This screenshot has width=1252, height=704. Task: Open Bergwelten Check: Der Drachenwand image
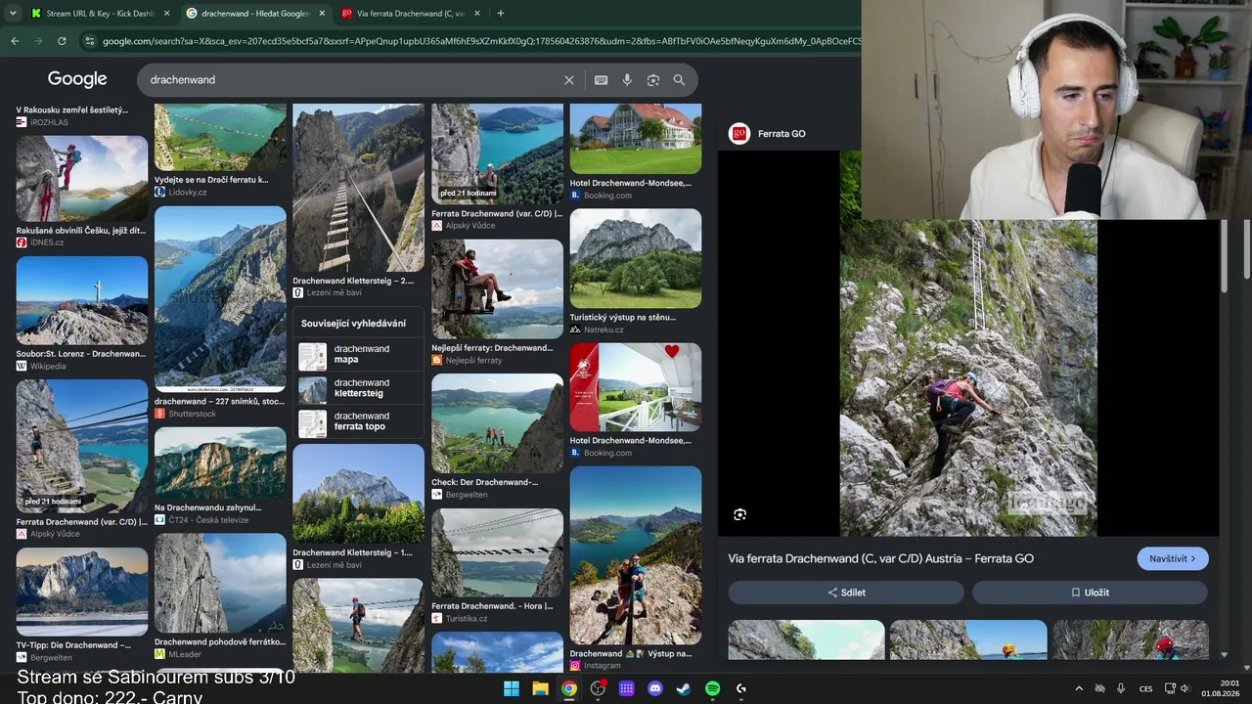click(x=497, y=423)
